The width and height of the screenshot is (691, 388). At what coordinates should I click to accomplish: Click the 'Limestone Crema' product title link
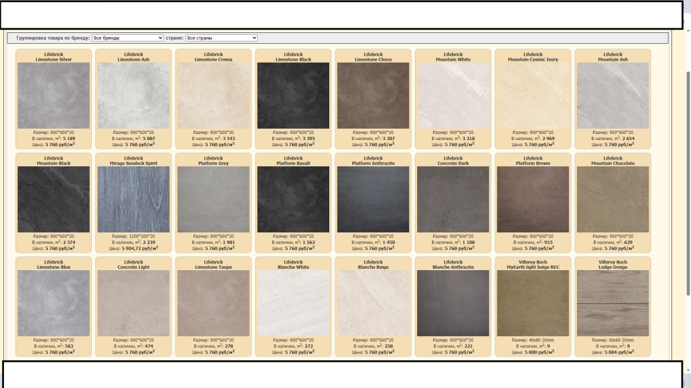click(213, 59)
